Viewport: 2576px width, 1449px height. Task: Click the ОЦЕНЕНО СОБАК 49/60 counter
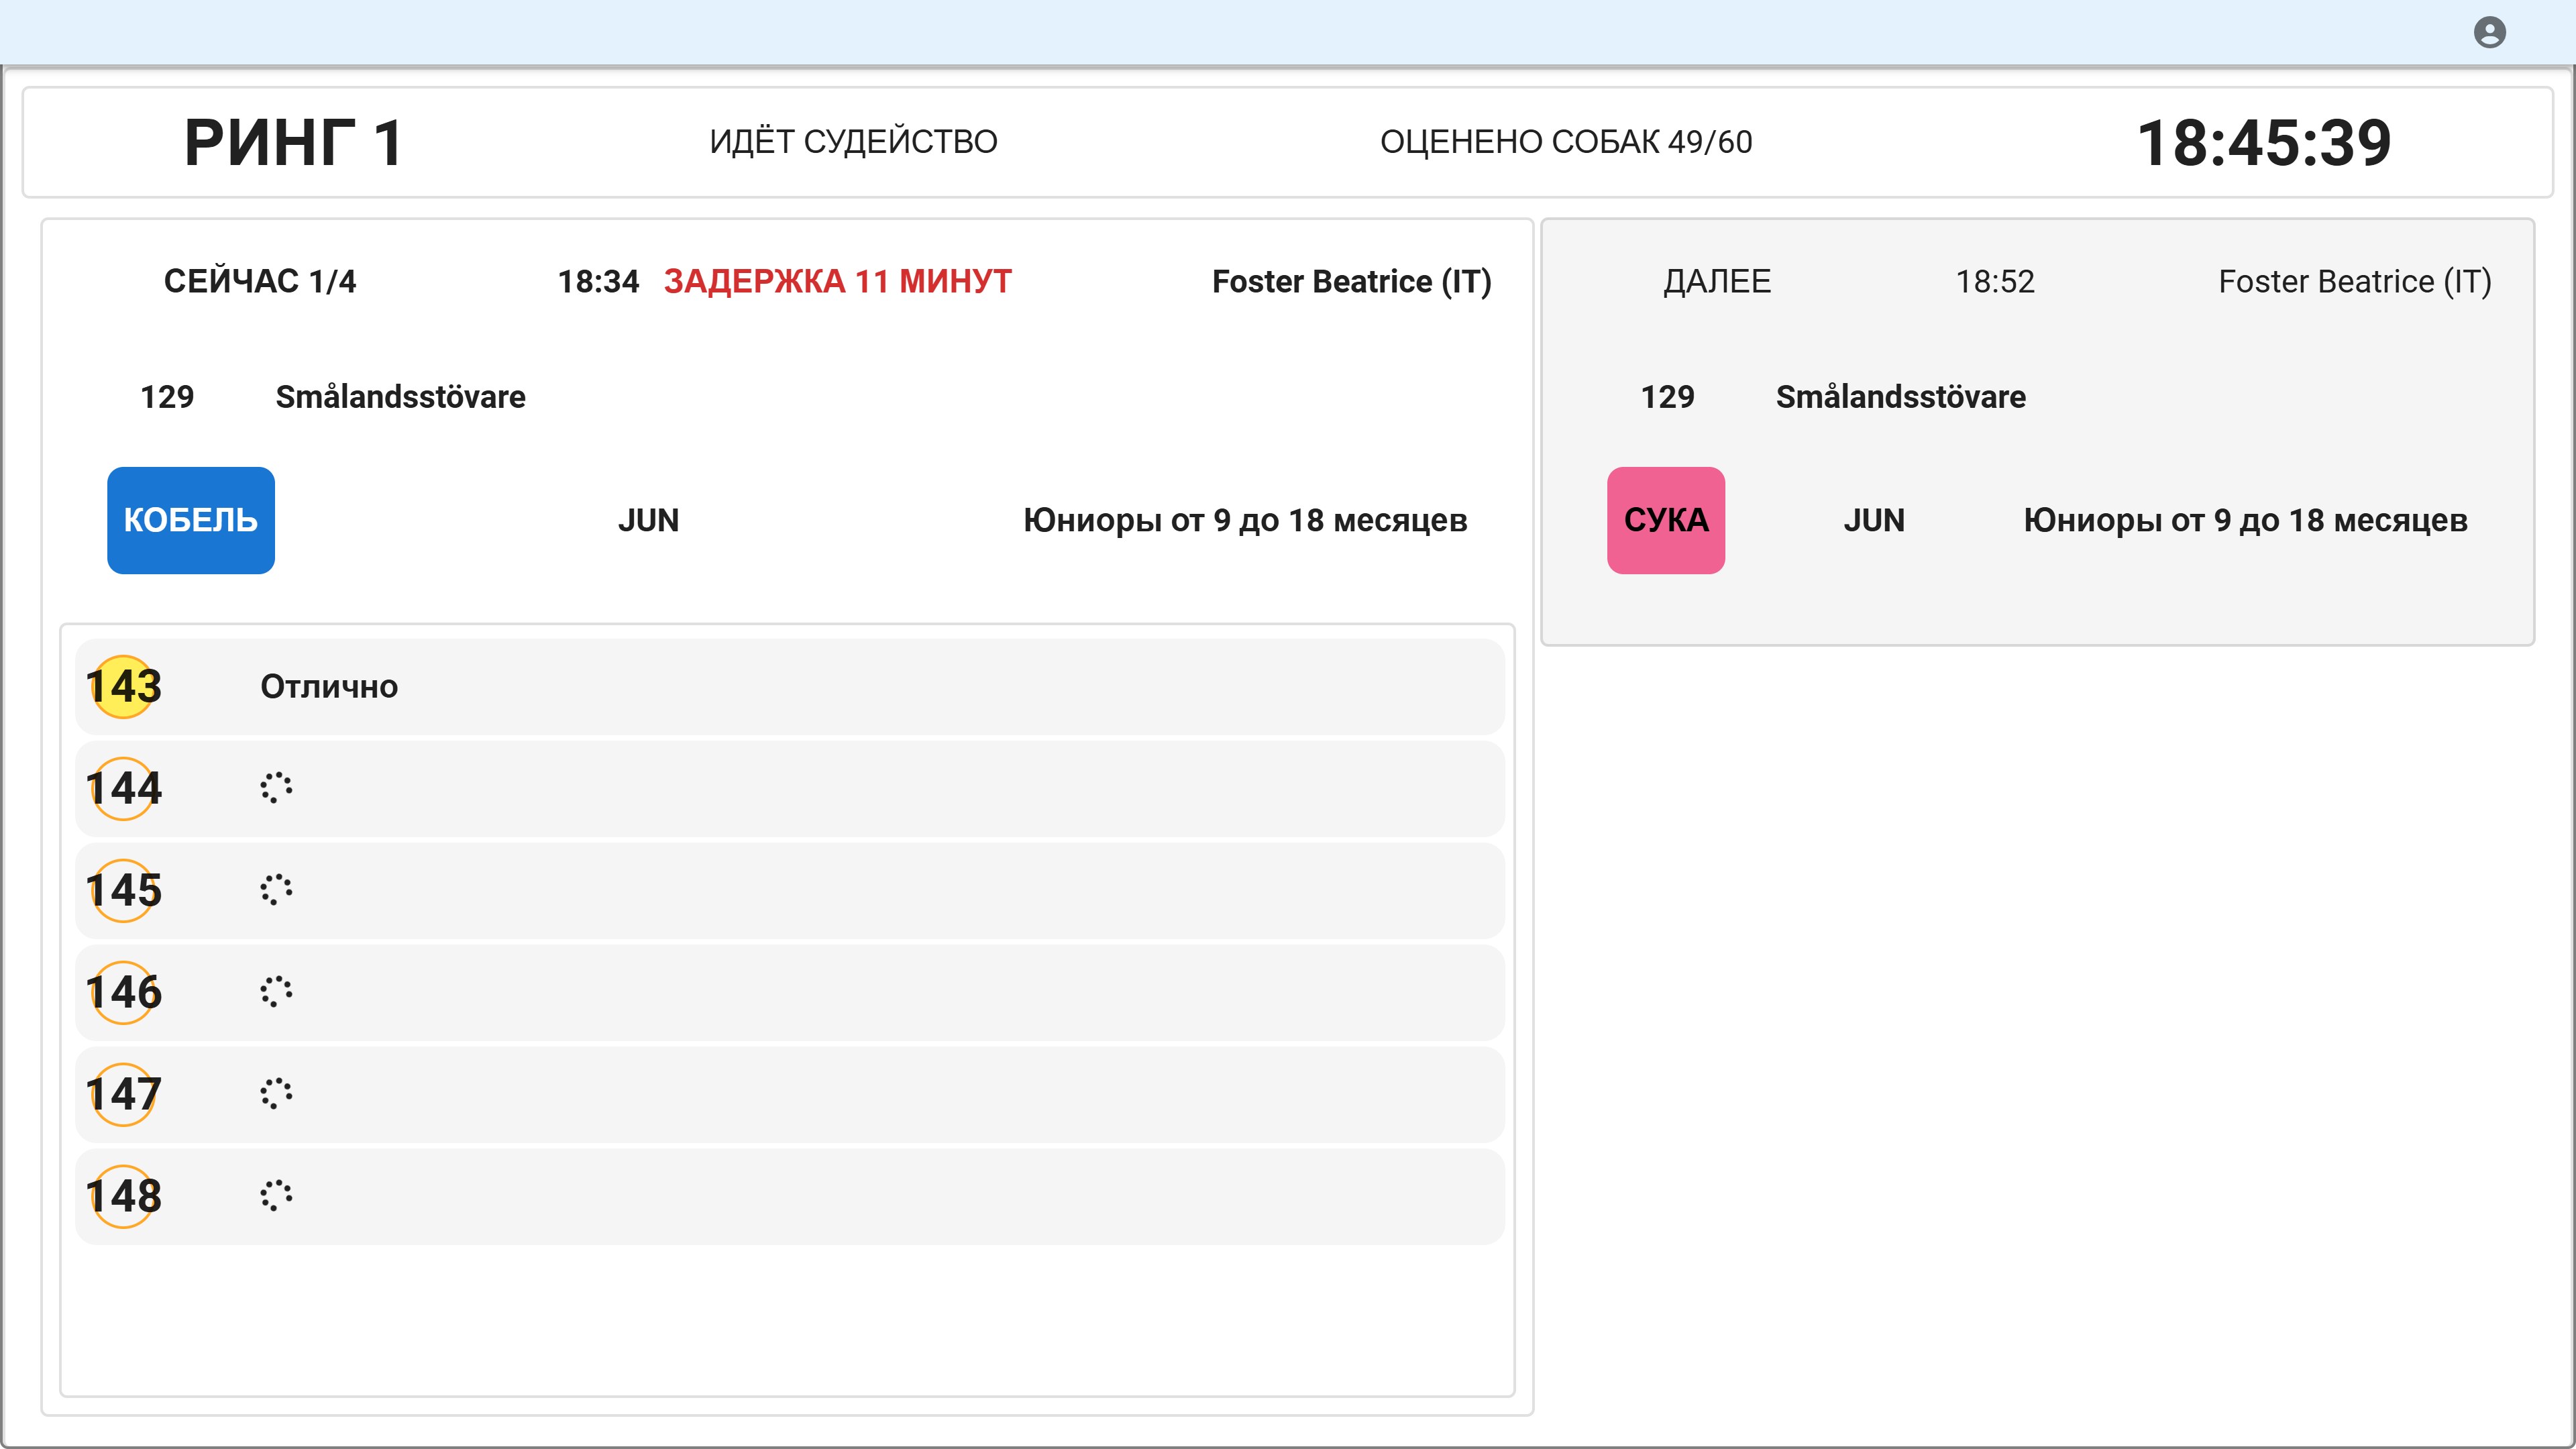[x=1566, y=142]
